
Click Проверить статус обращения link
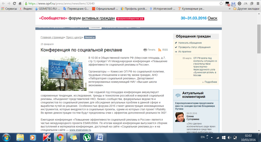194,47
